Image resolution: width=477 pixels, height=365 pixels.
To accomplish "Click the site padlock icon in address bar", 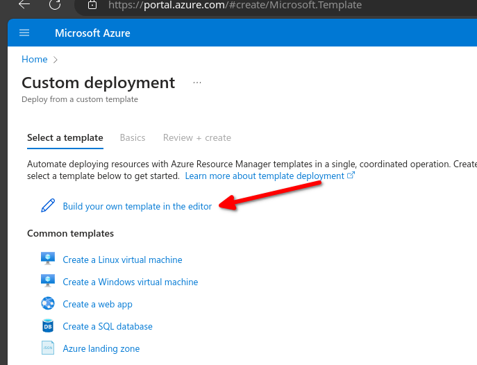I will pyautogui.click(x=92, y=5).
